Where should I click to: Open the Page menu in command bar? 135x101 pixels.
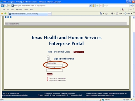tap(120, 13)
